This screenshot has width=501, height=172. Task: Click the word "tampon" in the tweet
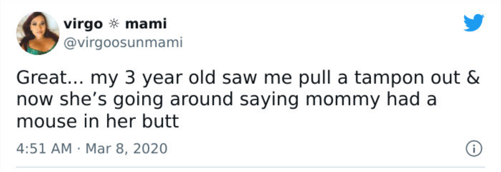click(x=393, y=79)
